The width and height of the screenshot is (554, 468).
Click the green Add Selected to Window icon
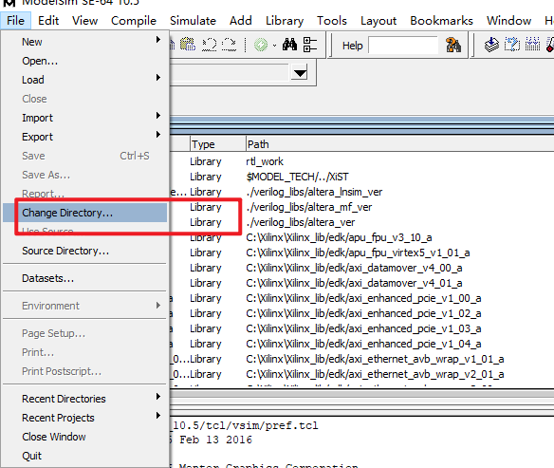(x=261, y=46)
